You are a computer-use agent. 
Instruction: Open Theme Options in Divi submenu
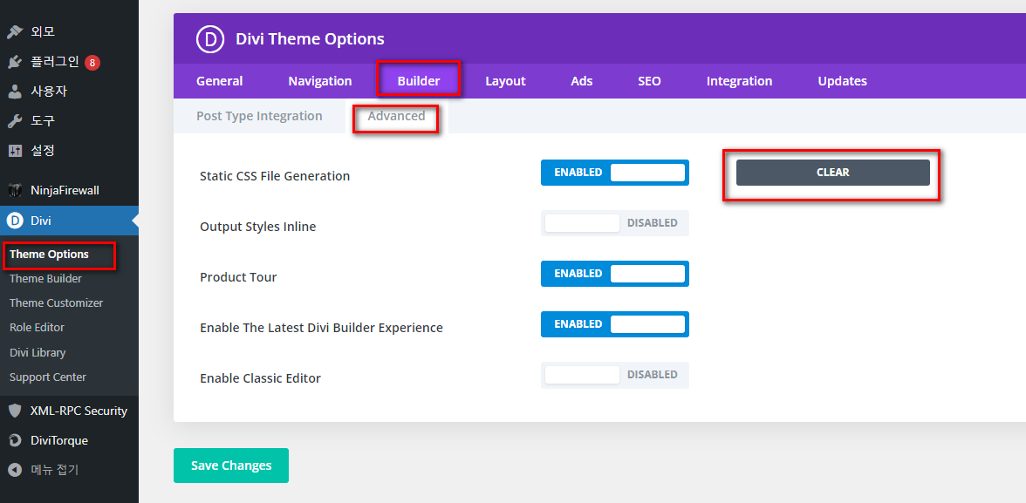[49, 255]
